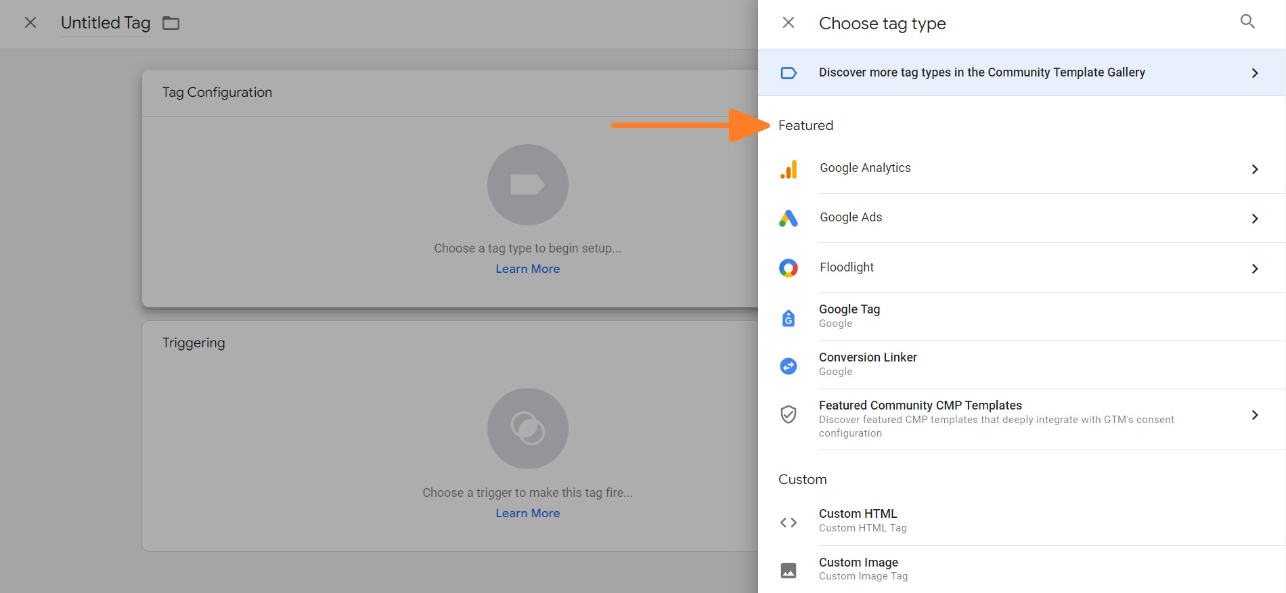The width and height of the screenshot is (1286, 593).
Task: Click the Choose tag type panel title
Action: pyautogui.click(x=883, y=24)
